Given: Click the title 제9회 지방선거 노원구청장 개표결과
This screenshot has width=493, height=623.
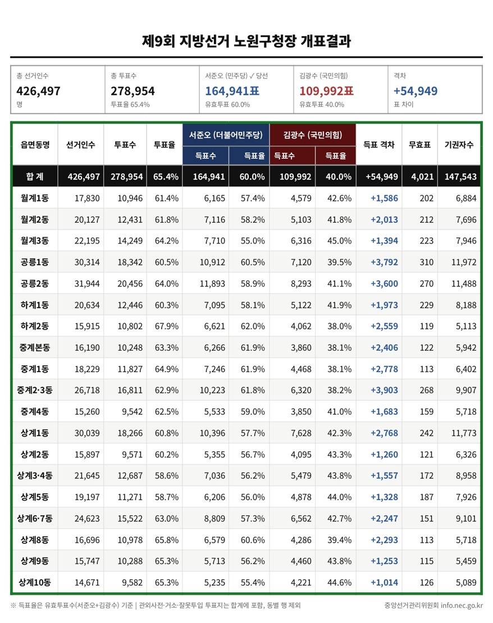Looking at the screenshot, I should [247, 42].
